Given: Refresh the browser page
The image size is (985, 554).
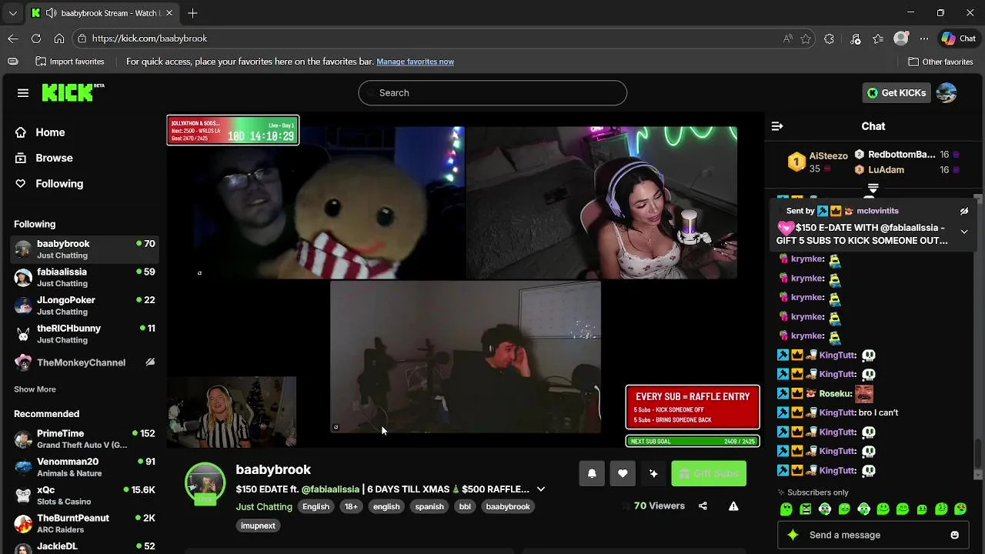Looking at the screenshot, I should tap(36, 38).
